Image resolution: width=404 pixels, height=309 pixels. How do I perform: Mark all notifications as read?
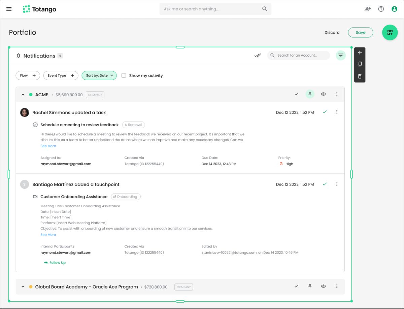click(x=258, y=56)
